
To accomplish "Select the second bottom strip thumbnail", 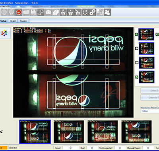I will click(69, 132).
